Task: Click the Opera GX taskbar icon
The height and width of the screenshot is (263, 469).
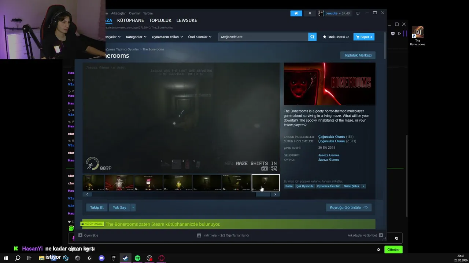Action: click(161, 258)
